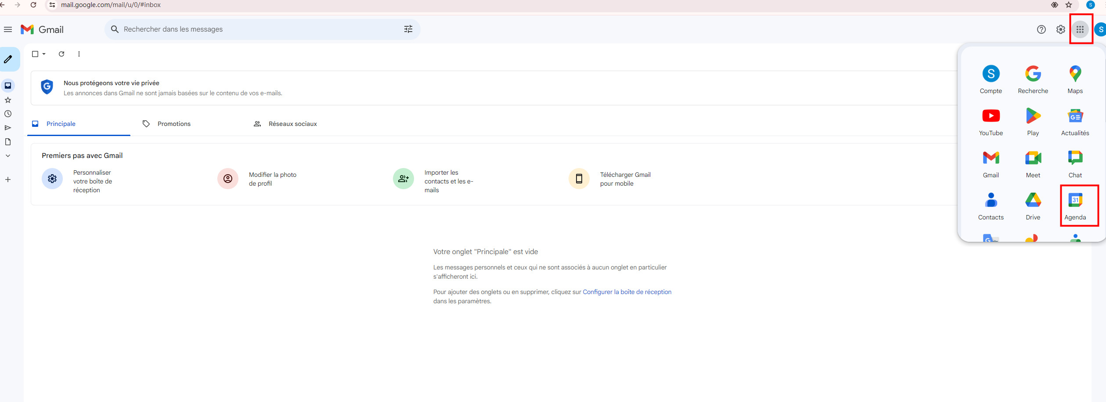Click inside the message search field
Image resolution: width=1106 pixels, height=402 pixels.
[259, 29]
